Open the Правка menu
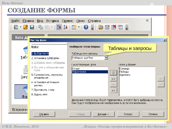172x129 pixels. pos(28,21)
